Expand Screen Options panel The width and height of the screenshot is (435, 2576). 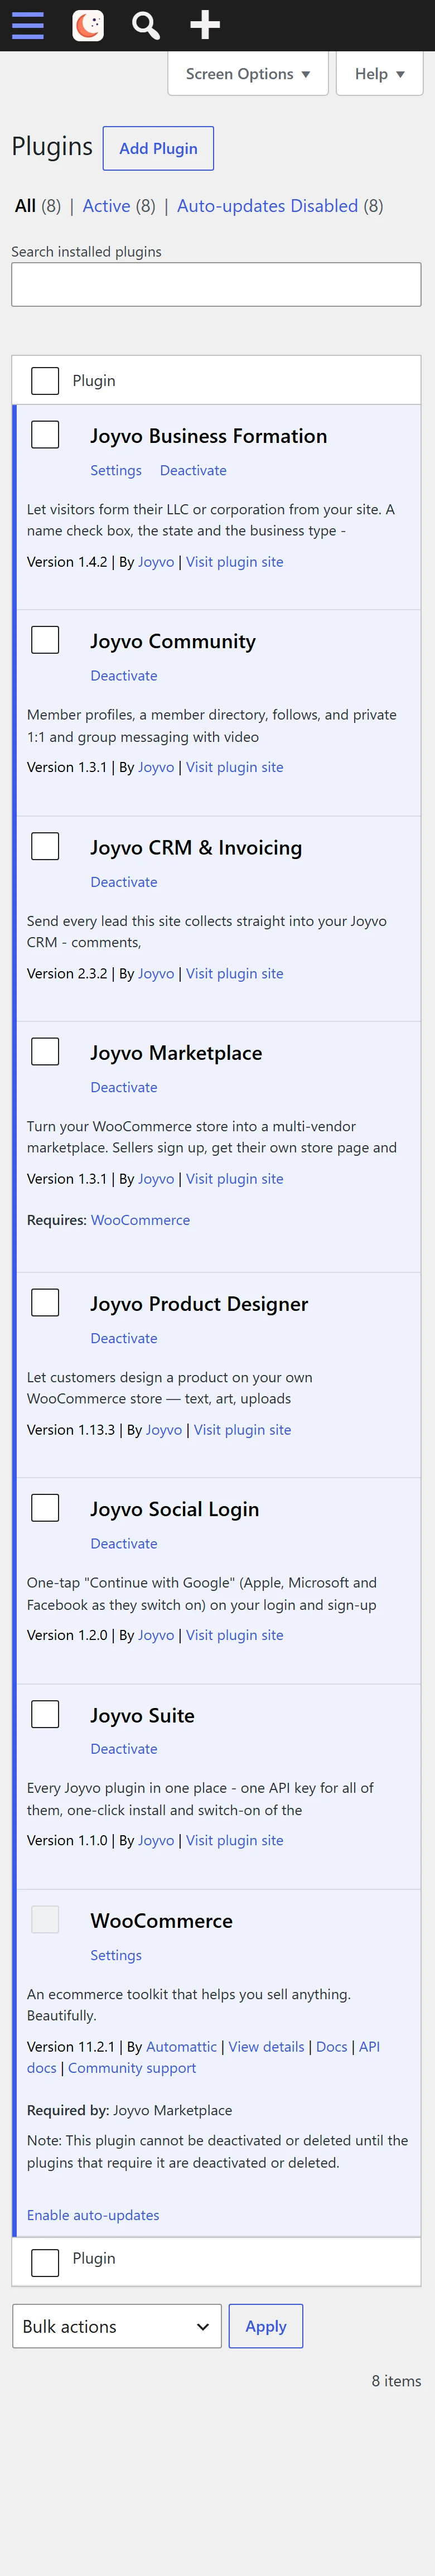248,74
